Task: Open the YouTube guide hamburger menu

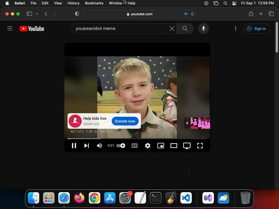Action: coord(10,28)
